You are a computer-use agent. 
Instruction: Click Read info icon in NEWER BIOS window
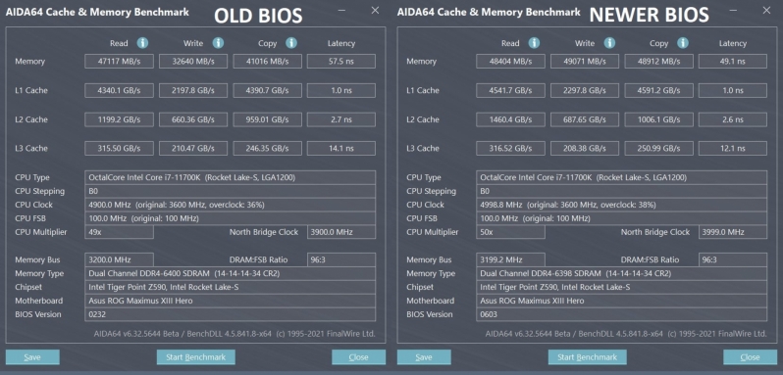click(x=535, y=43)
